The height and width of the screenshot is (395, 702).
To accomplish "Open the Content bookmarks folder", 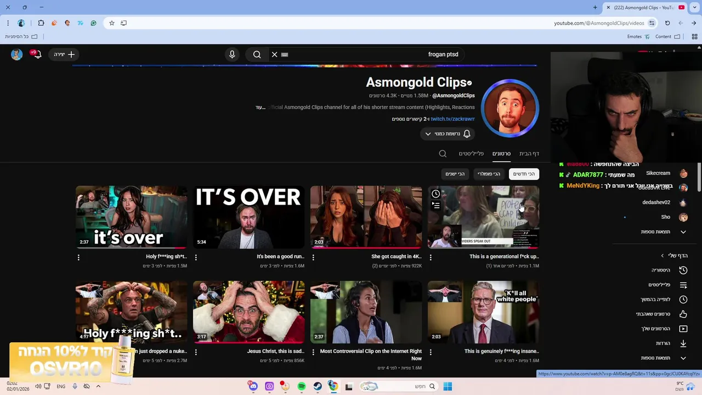I will click(667, 37).
